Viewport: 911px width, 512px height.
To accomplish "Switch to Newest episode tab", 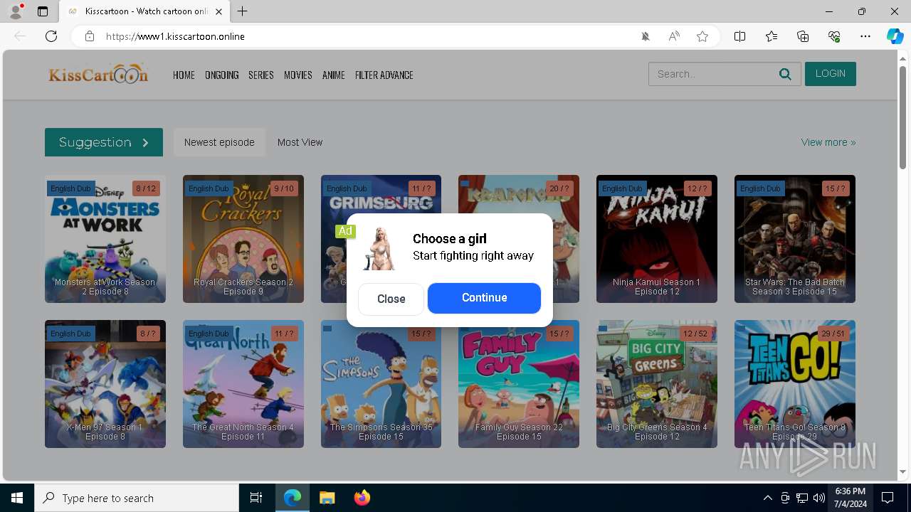I will [219, 142].
